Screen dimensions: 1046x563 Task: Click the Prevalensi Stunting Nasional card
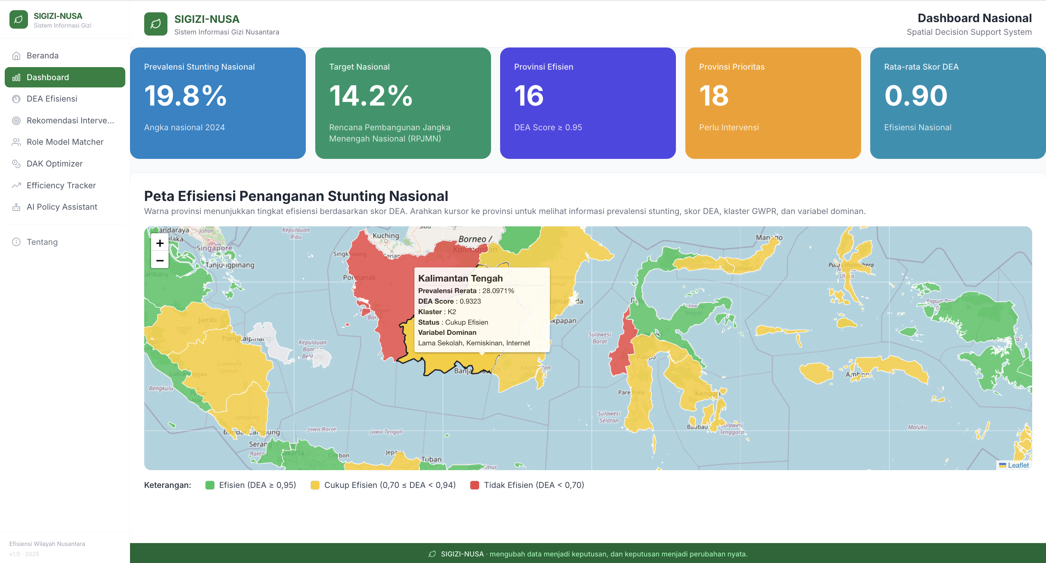[218, 103]
